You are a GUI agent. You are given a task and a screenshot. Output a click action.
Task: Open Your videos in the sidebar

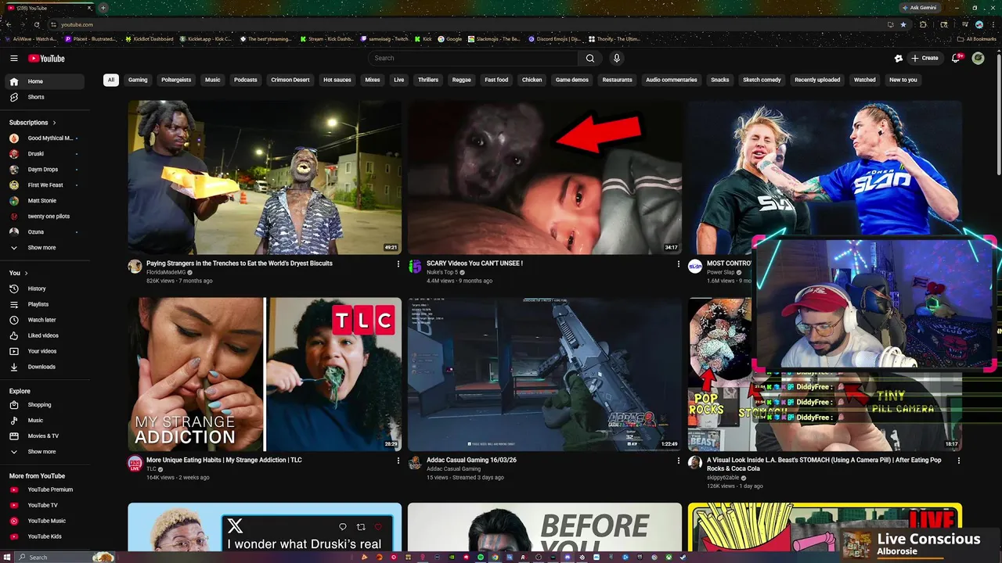(44, 351)
